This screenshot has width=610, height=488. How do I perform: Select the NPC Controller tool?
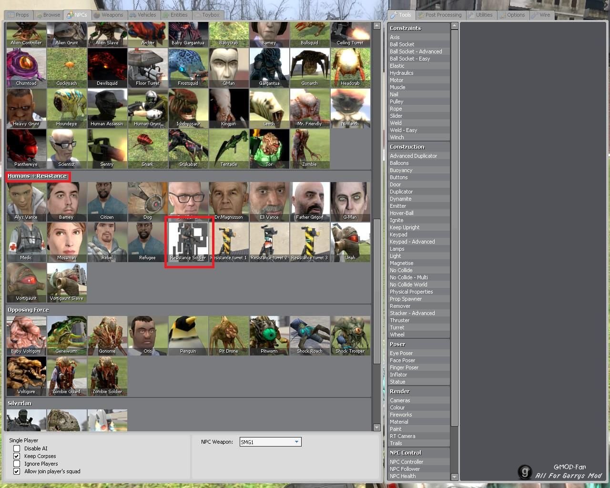coord(419,462)
